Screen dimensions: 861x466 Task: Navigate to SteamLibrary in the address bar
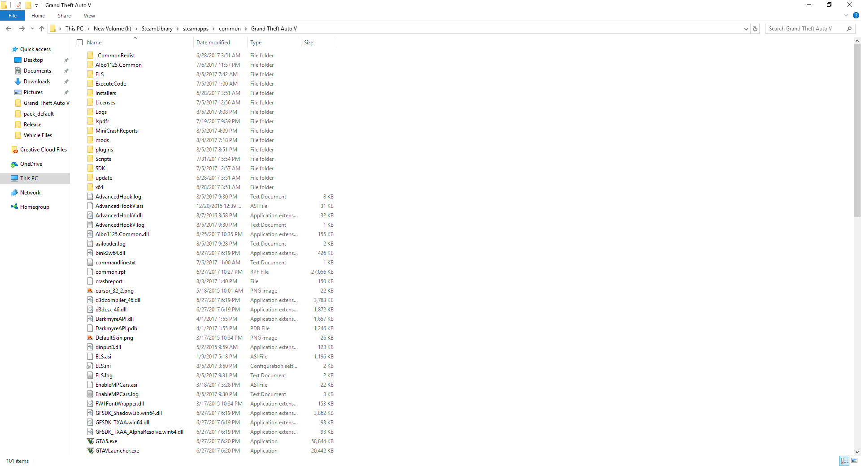[x=157, y=29]
